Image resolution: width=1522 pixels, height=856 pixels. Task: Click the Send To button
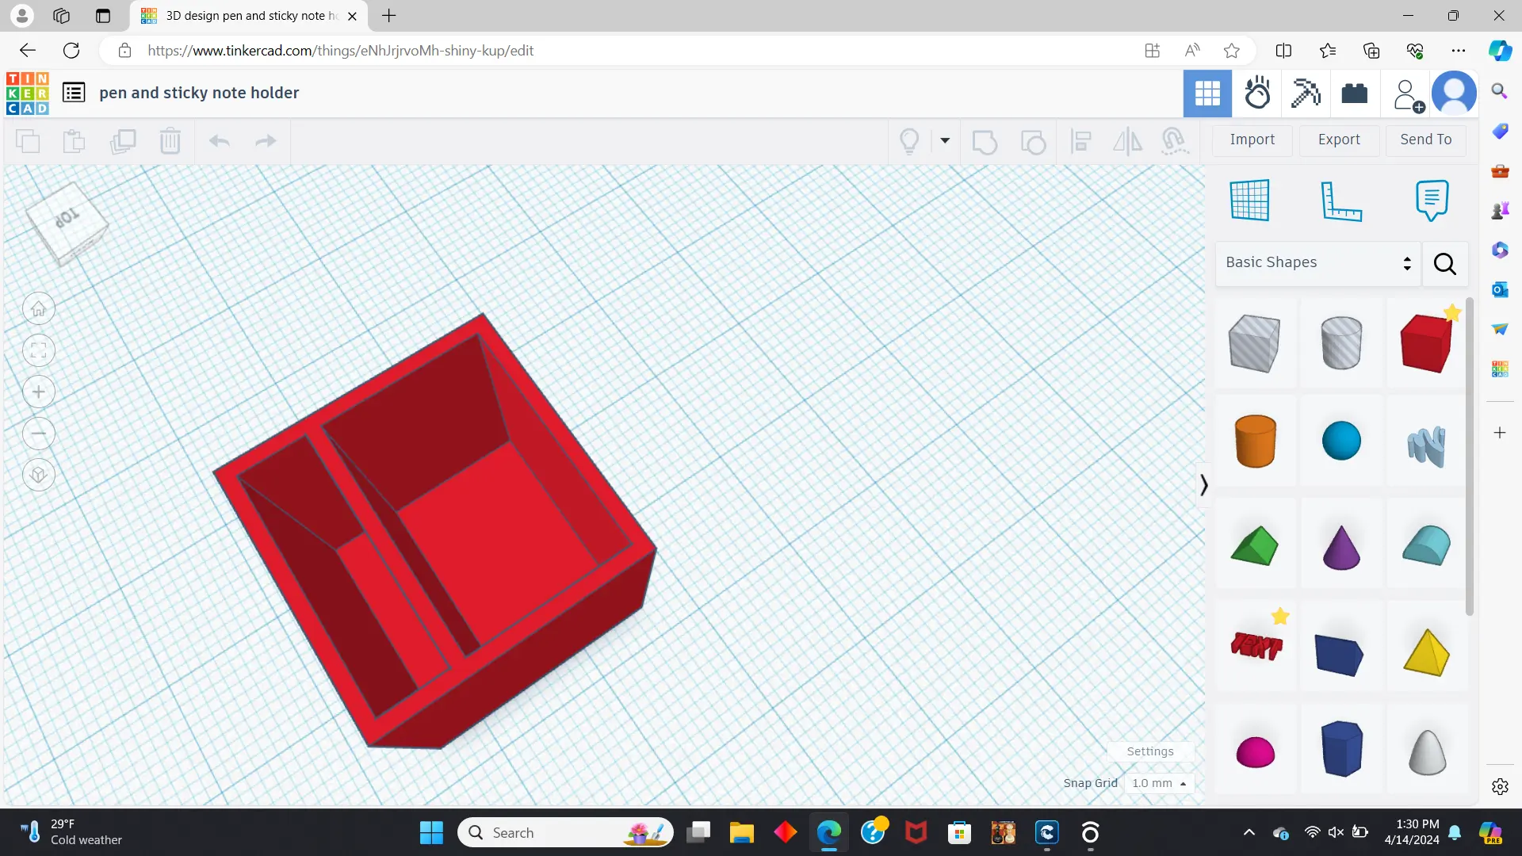[1426, 139]
